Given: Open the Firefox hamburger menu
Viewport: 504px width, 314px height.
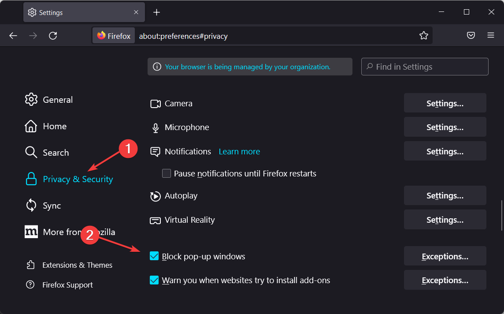Looking at the screenshot, I should point(490,35).
